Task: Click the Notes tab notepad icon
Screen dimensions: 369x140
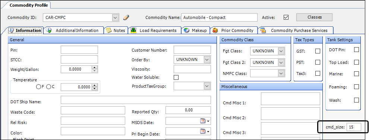Action: [x=109, y=30]
